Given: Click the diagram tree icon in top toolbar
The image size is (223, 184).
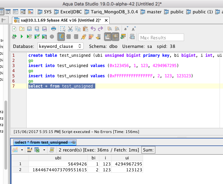Looking at the screenshot, I should tap(23, 12).
